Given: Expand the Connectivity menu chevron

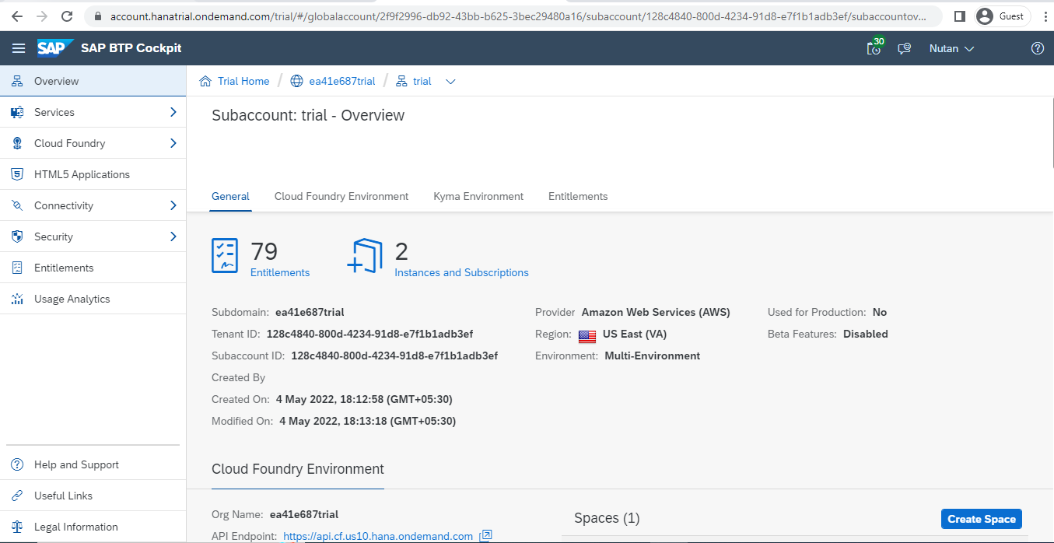Looking at the screenshot, I should [x=173, y=205].
